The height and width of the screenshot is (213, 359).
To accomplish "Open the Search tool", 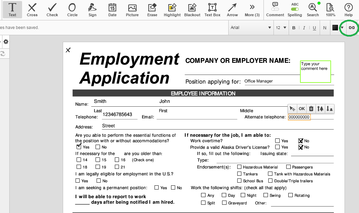I will pos(313,10).
